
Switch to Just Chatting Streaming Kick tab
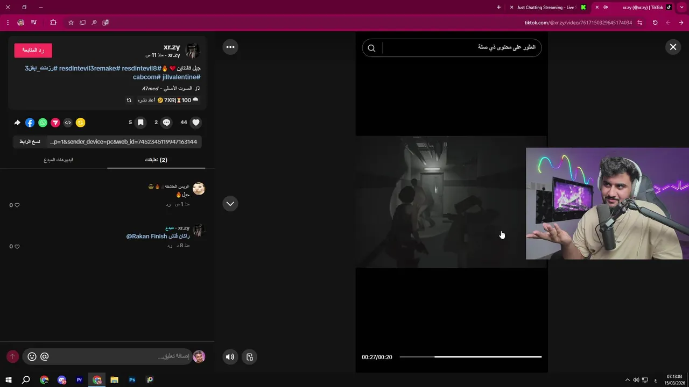548,8
